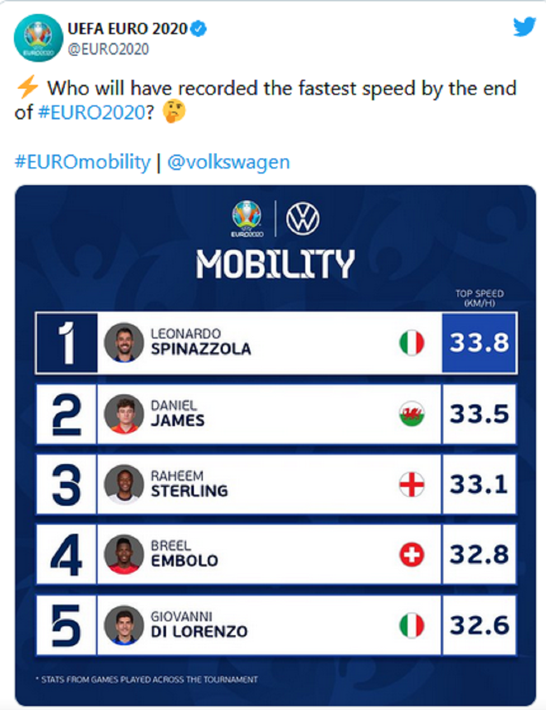This screenshot has height=710, width=546.
Task: Click the Twitter bird logo icon
Action: point(524,27)
